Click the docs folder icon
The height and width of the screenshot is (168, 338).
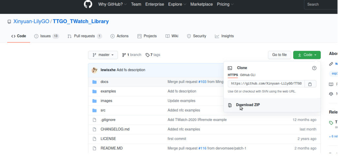94,82
